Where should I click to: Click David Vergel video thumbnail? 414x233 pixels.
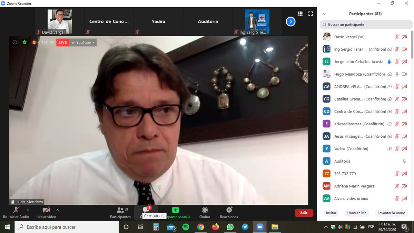pos(60,22)
